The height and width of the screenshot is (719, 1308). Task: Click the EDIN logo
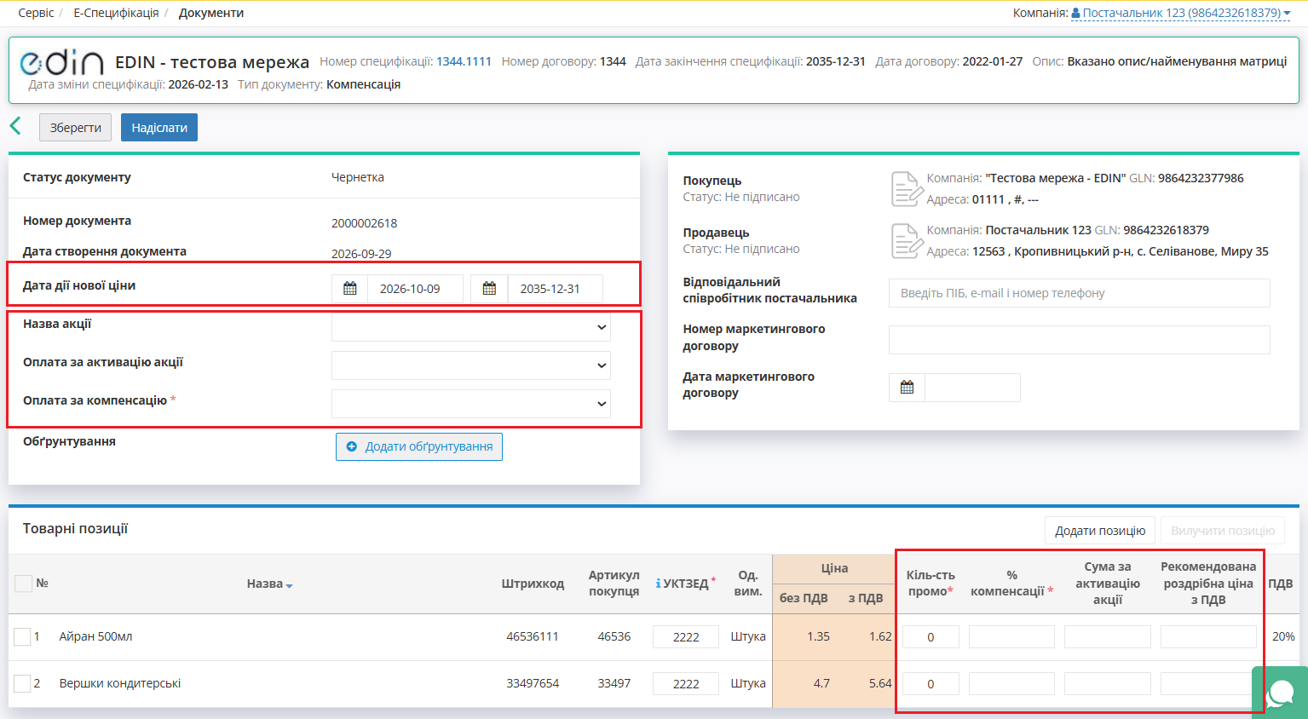61,62
